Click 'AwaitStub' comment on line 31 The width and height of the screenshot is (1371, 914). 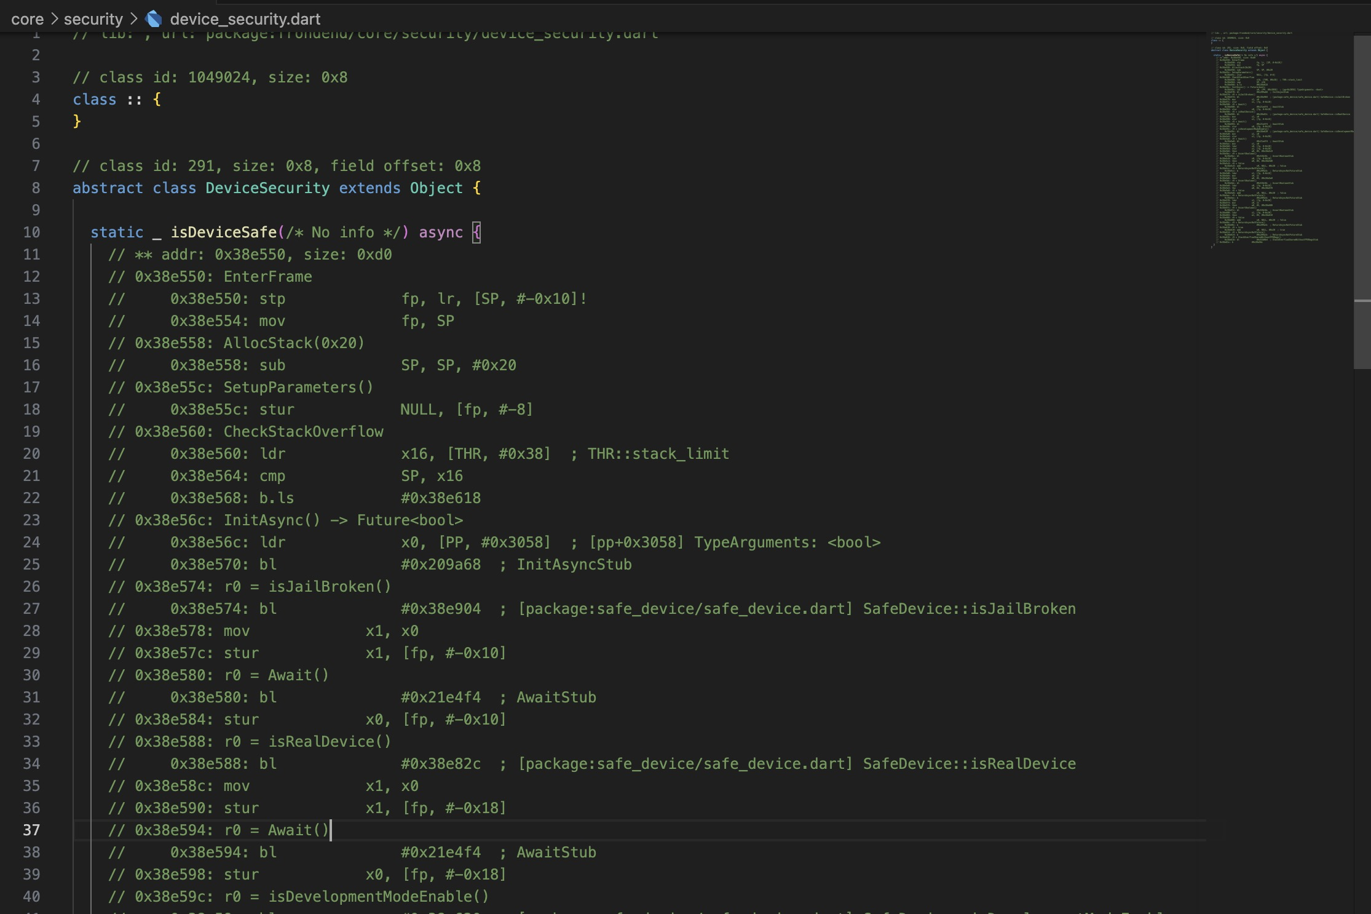pyautogui.click(x=556, y=697)
